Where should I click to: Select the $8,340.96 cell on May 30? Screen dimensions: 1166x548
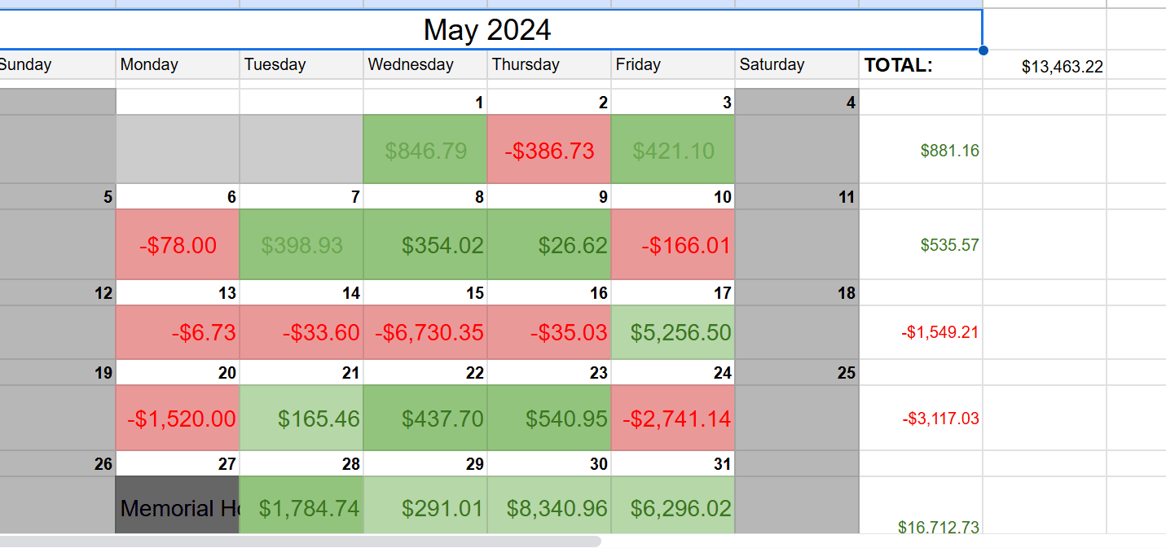[549, 508]
